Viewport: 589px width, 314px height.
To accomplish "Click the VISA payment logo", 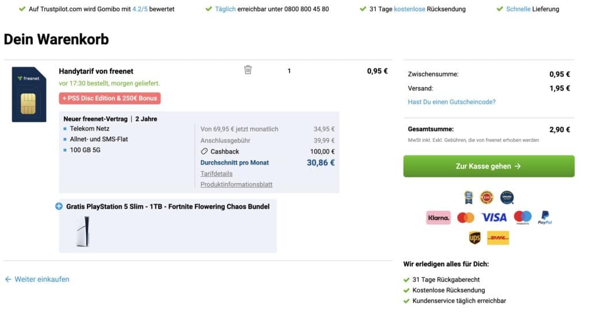I will (x=494, y=218).
